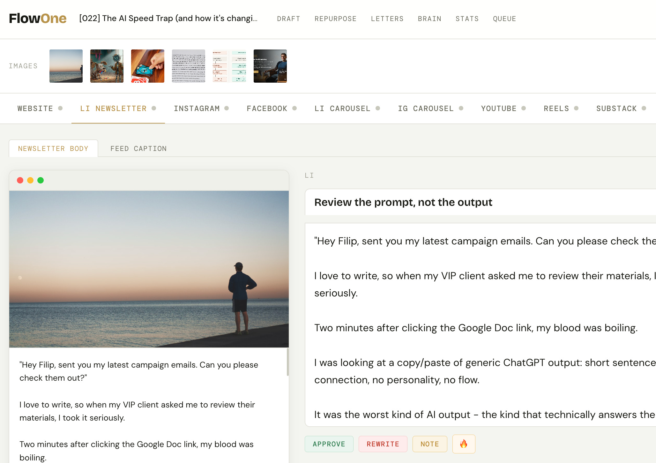
Task: Select the beach sunset image thumbnail
Action: [x=66, y=66]
